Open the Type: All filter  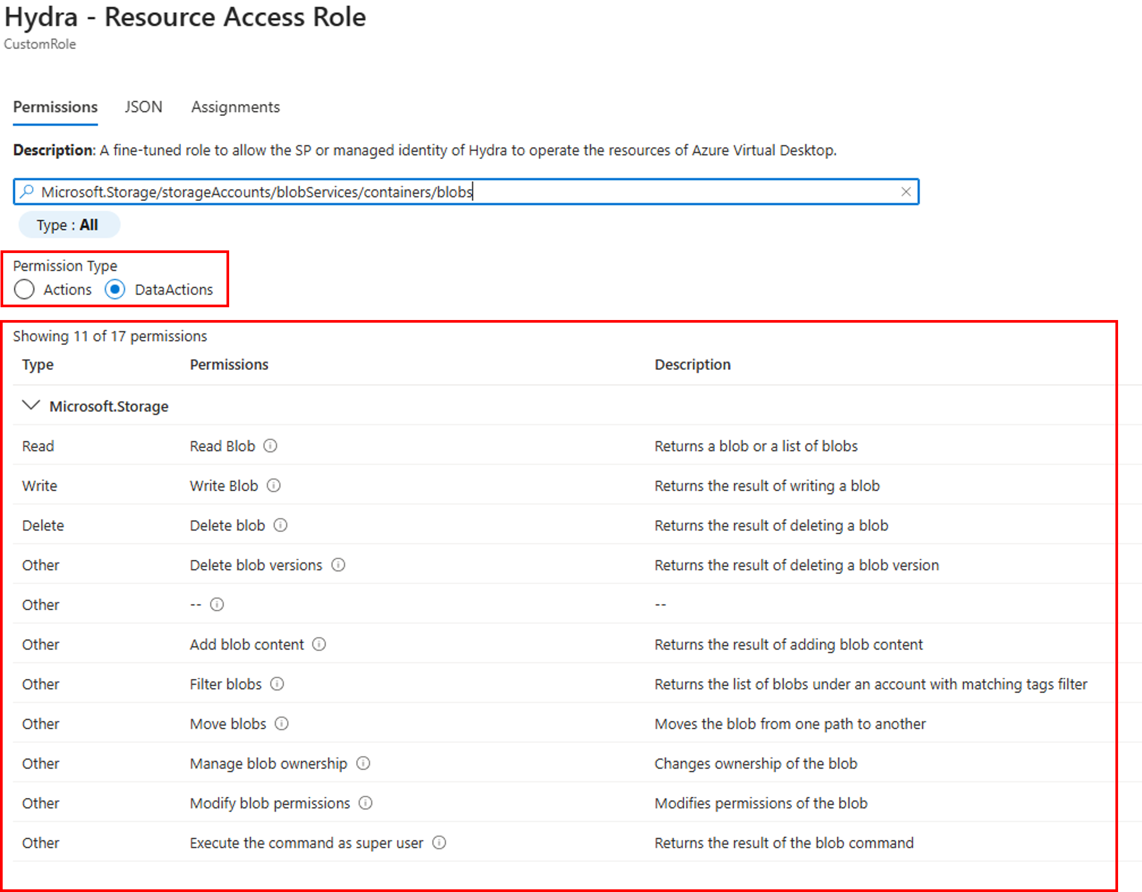coord(69,224)
